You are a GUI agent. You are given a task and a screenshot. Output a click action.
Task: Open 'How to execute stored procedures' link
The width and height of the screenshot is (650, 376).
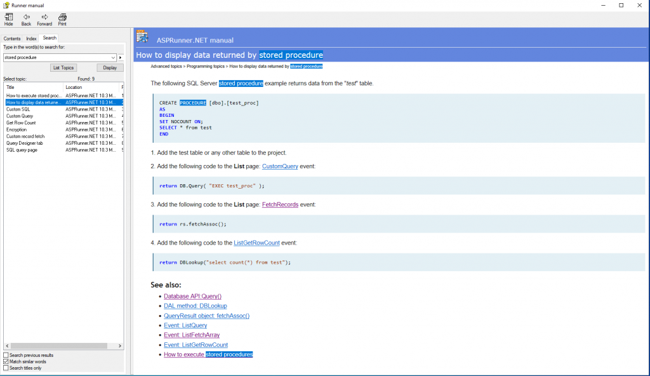[x=208, y=354]
